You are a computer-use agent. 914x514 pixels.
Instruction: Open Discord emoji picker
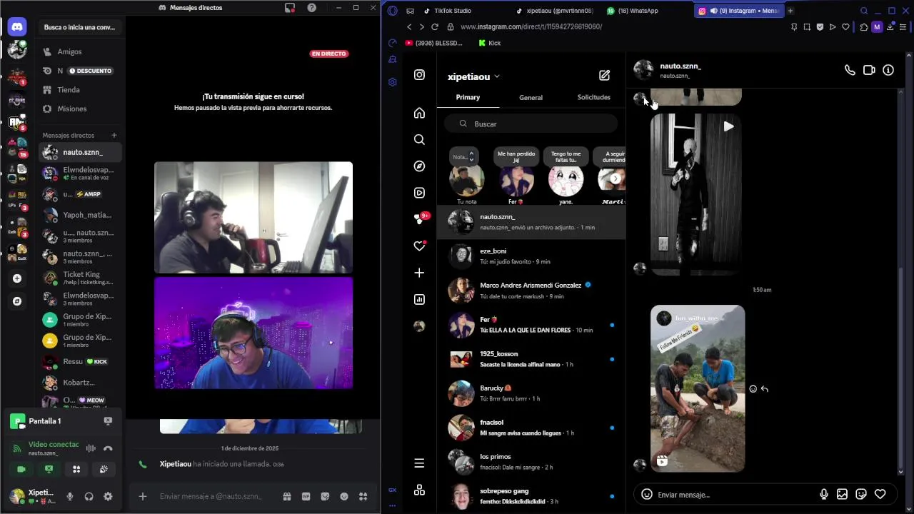tap(344, 496)
